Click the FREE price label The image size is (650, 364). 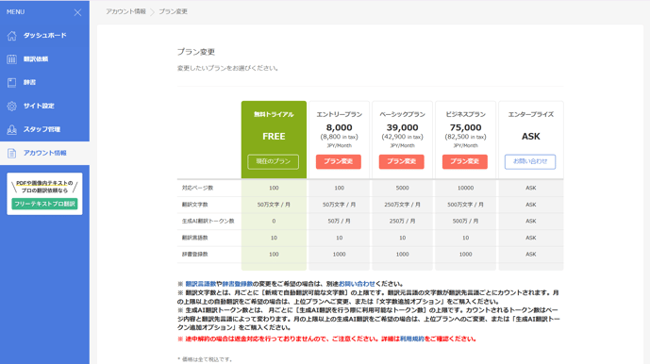pyautogui.click(x=274, y=137)
